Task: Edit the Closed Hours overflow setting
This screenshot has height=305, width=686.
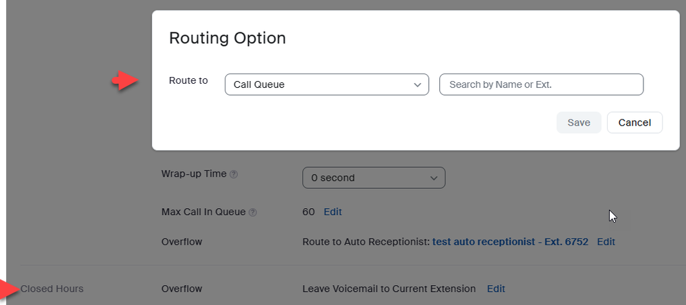Action: (496, 289)
